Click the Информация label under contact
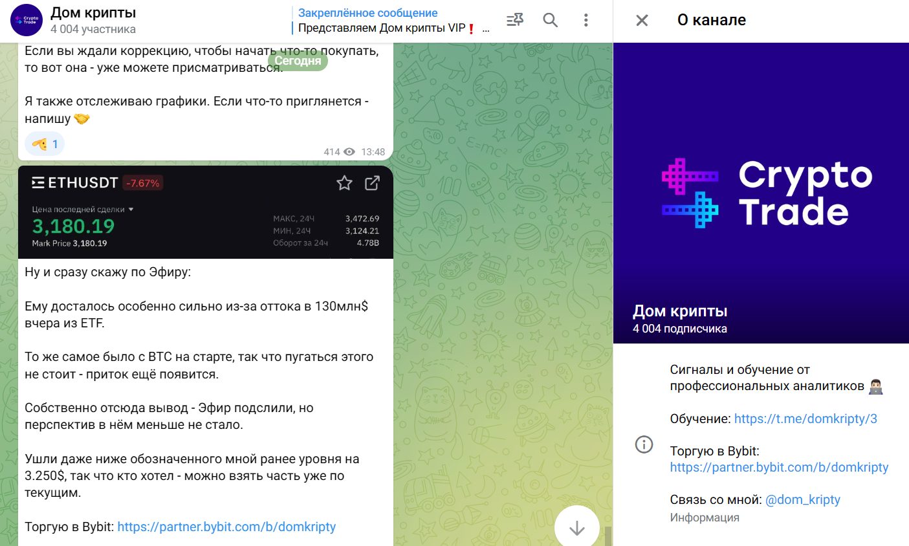This screenshot has height=546, width=909. (705, 518)
